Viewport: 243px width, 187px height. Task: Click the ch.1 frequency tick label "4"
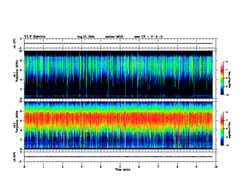point(21,80)
